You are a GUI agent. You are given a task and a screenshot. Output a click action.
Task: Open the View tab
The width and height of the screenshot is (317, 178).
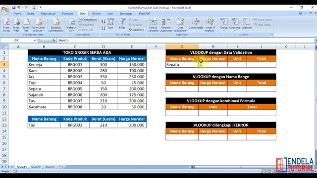[x=110, y=13]
